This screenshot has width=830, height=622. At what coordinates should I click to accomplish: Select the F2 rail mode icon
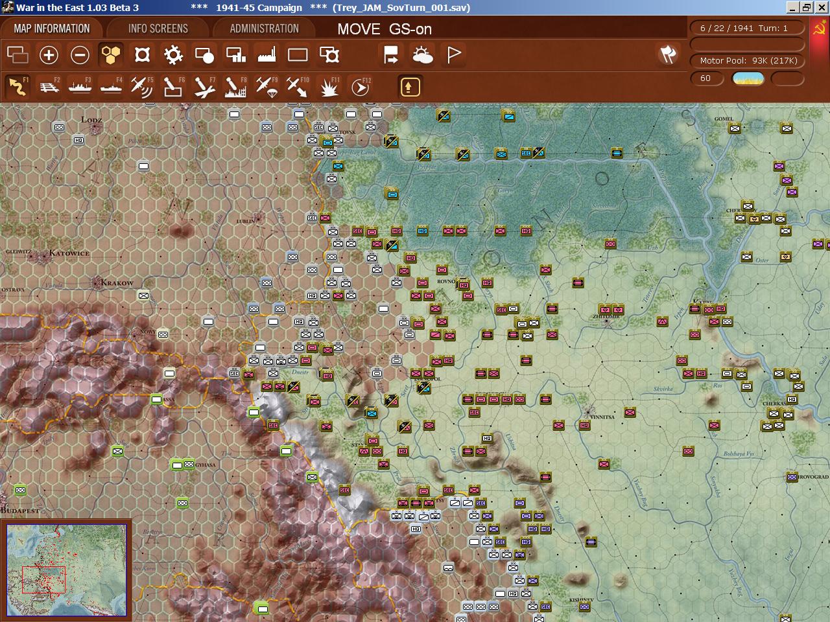(49, 86)
